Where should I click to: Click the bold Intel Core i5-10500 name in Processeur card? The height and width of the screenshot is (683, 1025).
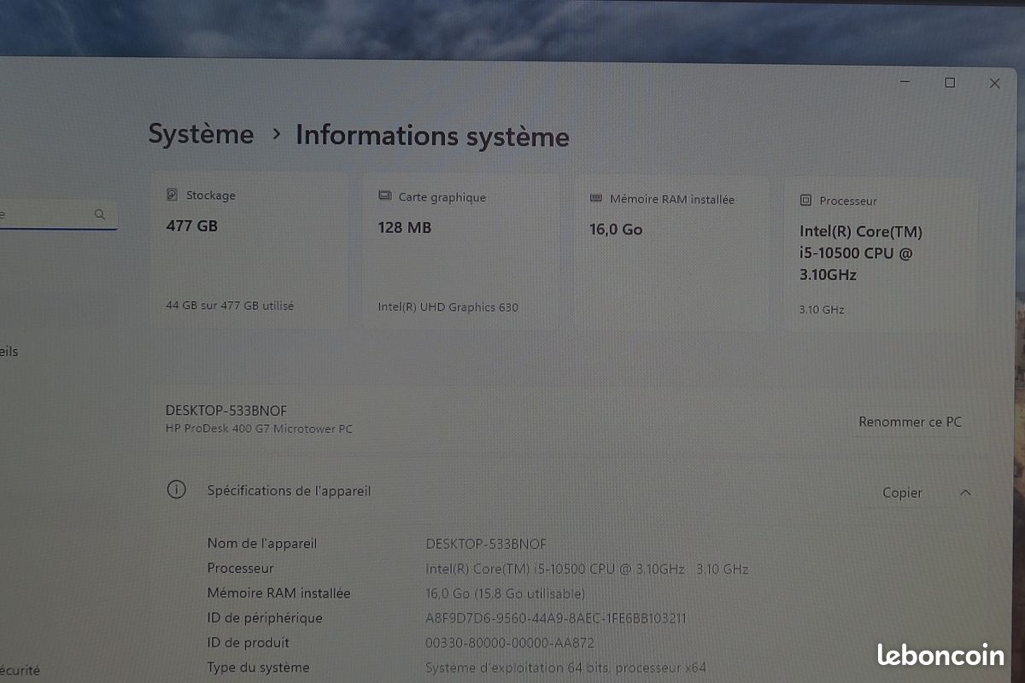click(861, 254)
